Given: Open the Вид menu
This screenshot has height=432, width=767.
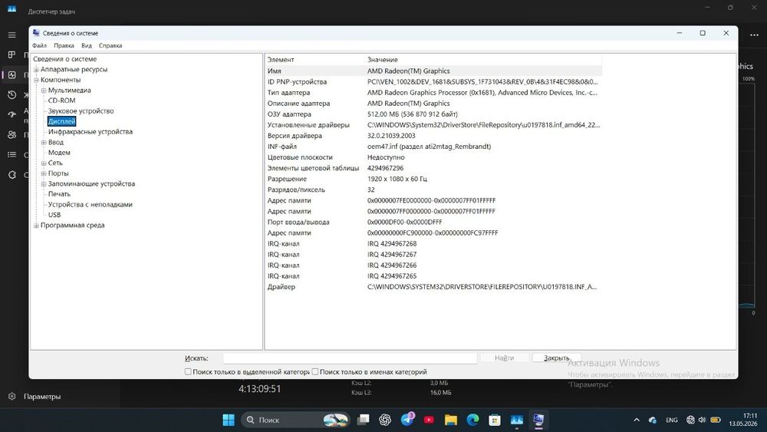Looking at the screenshot, I should (87, 45).
